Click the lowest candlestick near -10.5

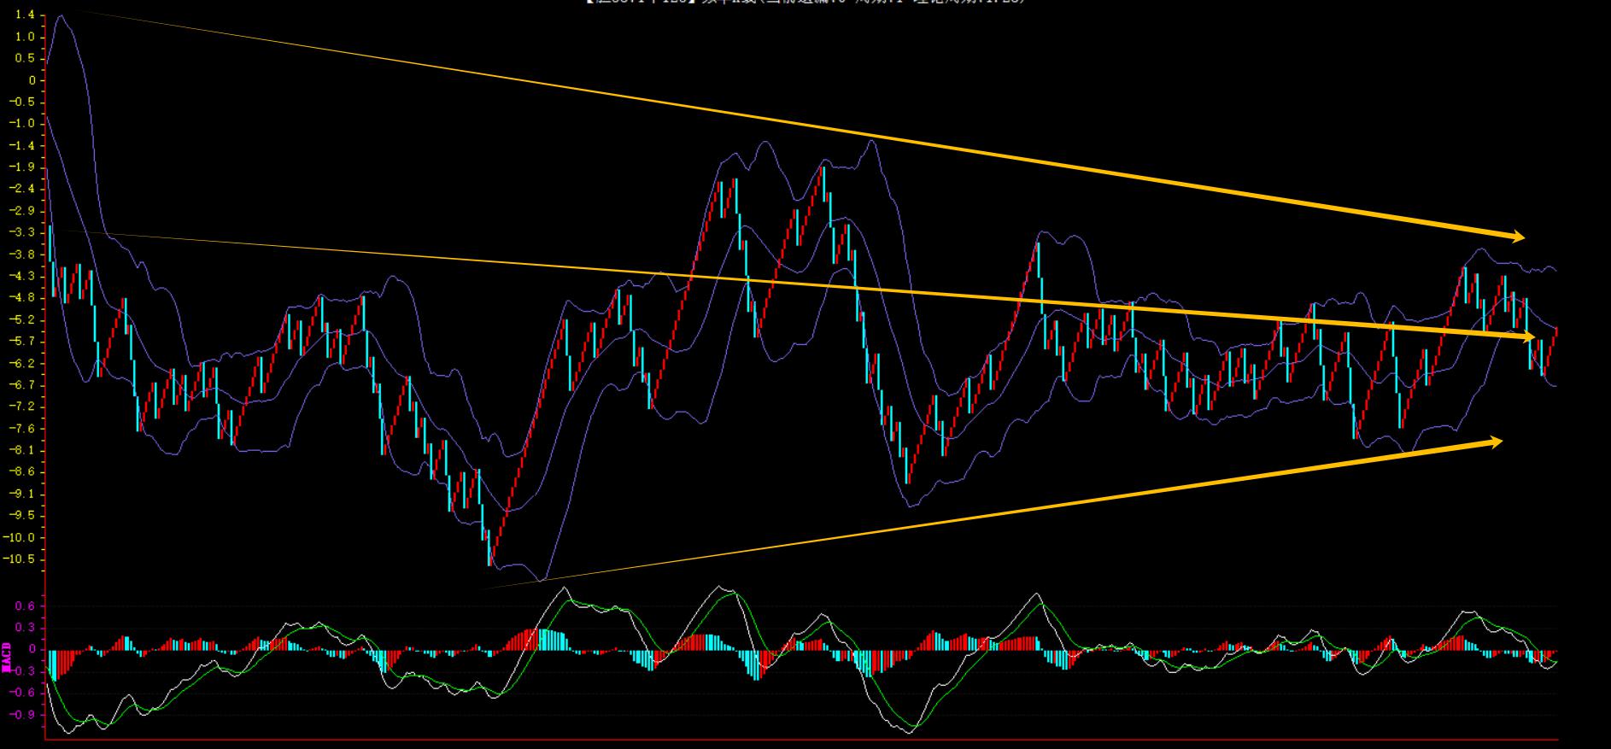(x=489, y=551)
